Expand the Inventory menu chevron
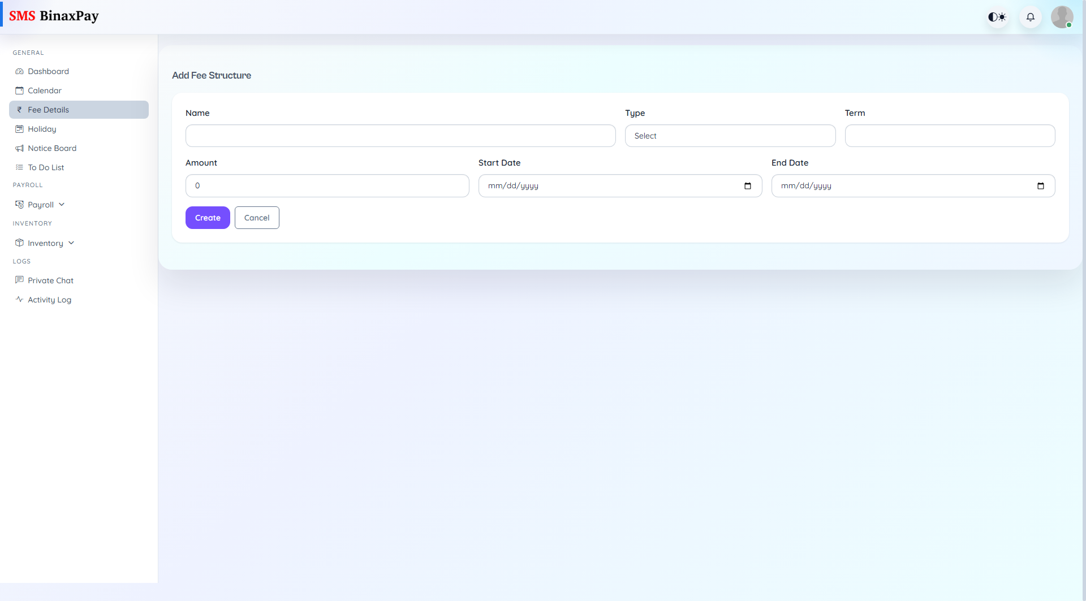 pyautogui.click(x=71, y=243)
